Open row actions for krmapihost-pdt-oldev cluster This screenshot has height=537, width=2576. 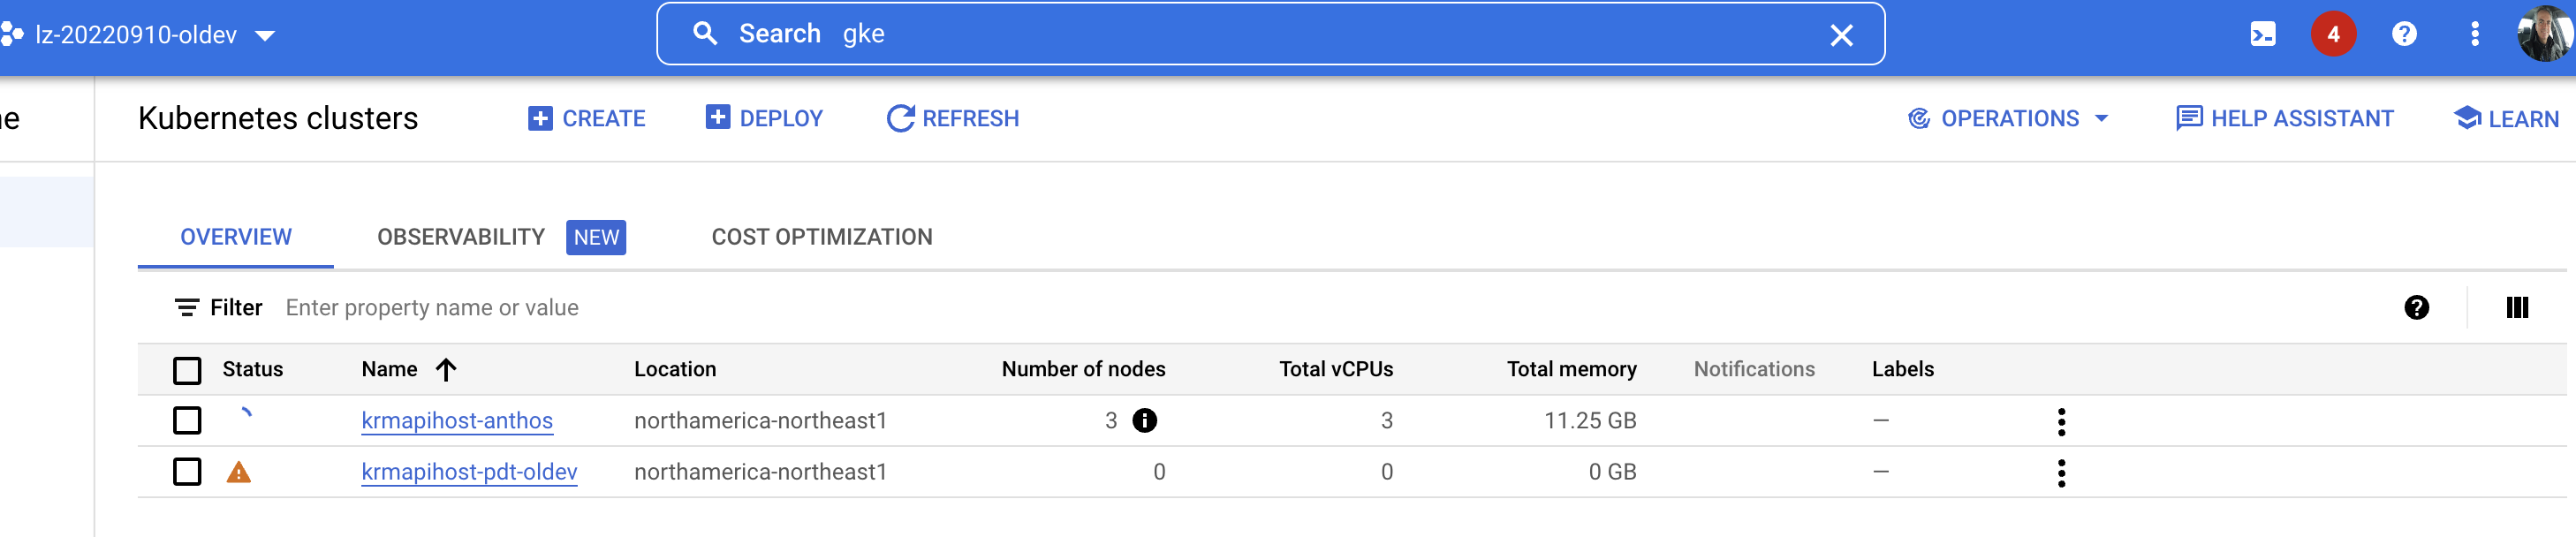pyautogui.click(x=2061, y=472)
